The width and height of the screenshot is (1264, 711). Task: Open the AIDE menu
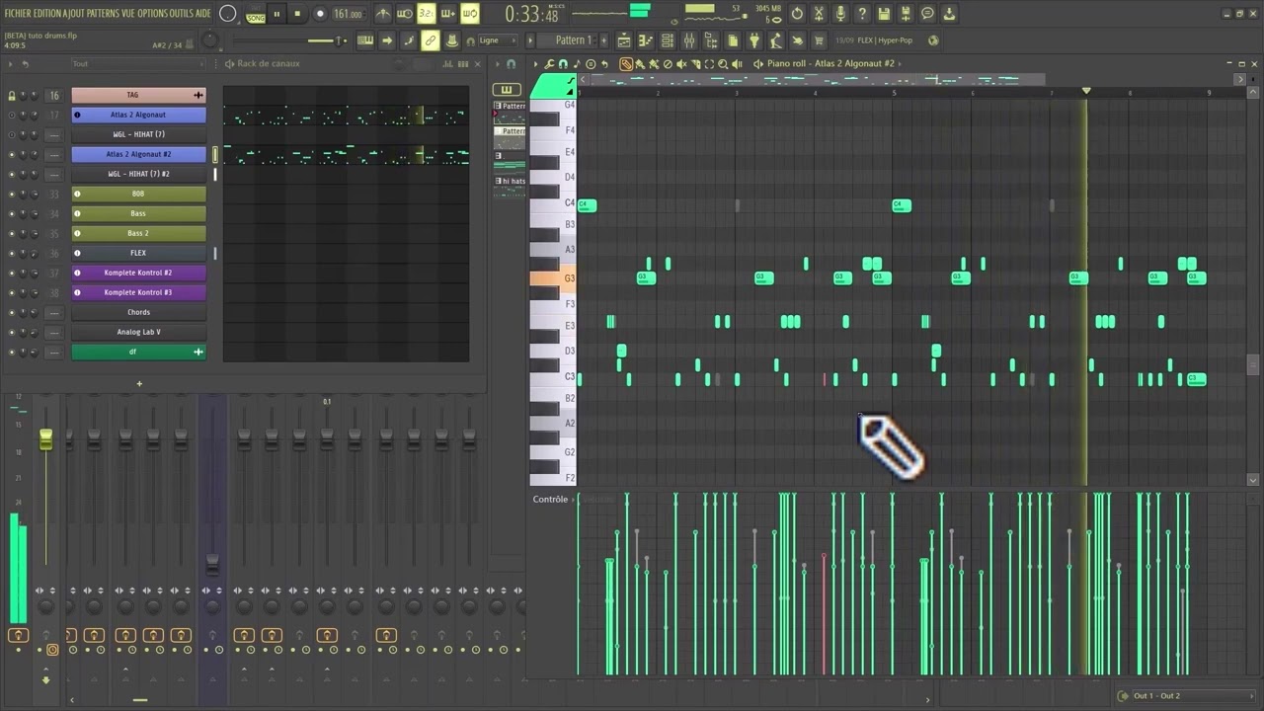[203, 14]
